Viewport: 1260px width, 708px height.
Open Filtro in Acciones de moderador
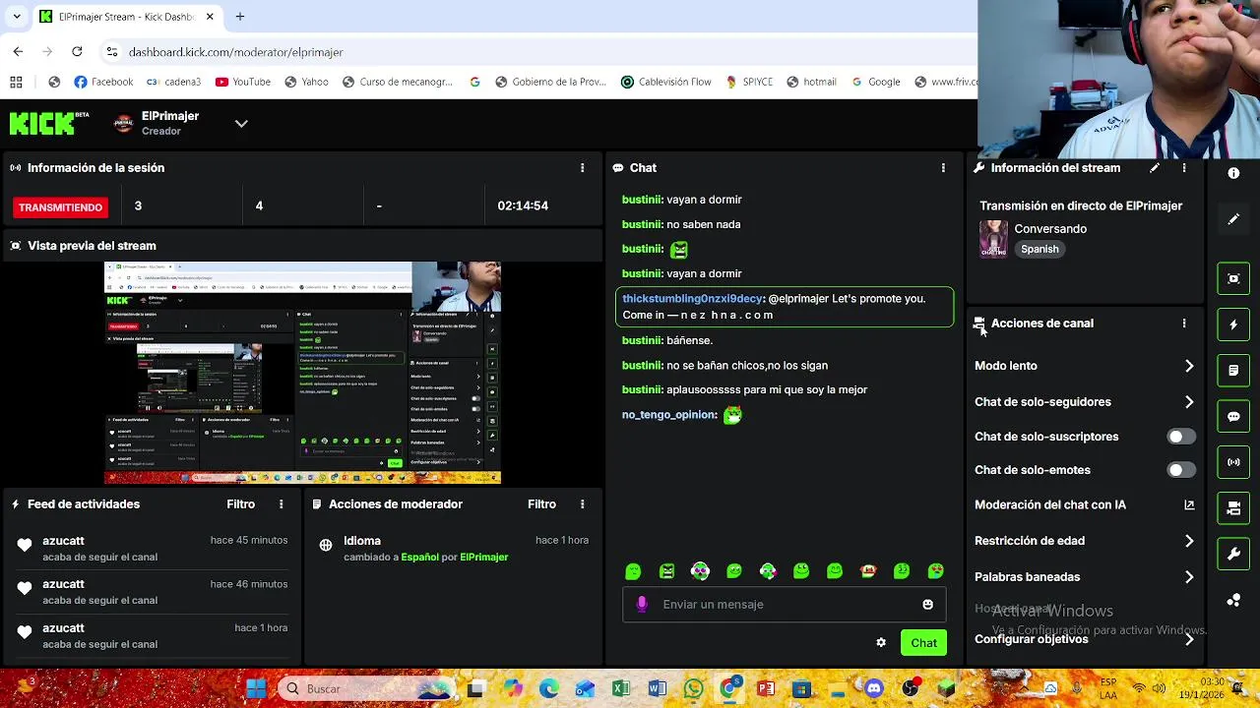541,504
